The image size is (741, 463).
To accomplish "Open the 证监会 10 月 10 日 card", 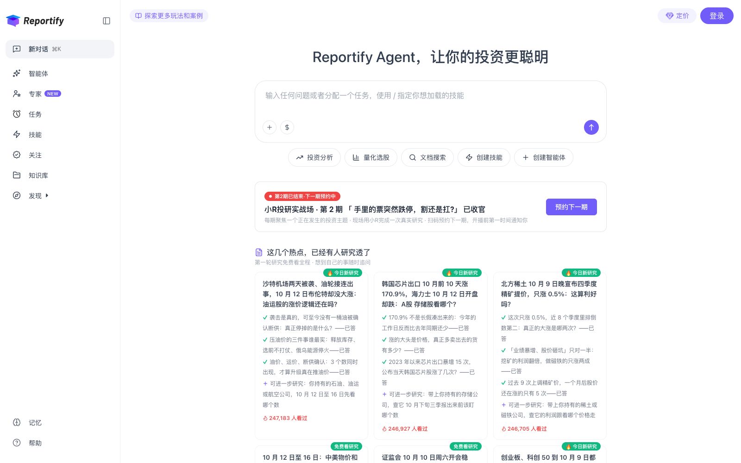I will pyautogui.click(x=431, y=455).
